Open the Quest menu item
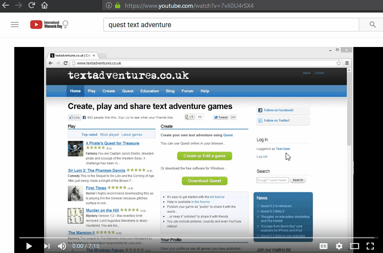Viewport: 383px width, 253px height. pos(128,91)
